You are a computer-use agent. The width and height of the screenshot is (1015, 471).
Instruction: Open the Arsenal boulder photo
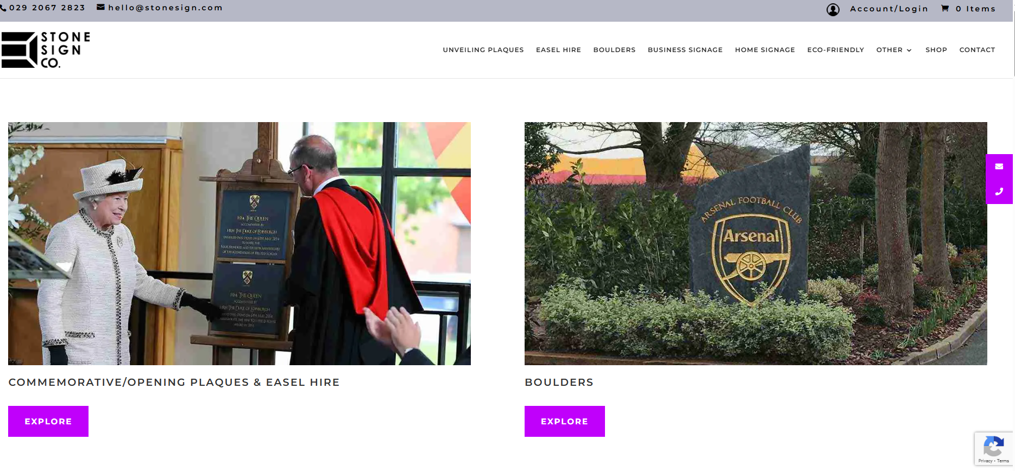pos(756,244)
